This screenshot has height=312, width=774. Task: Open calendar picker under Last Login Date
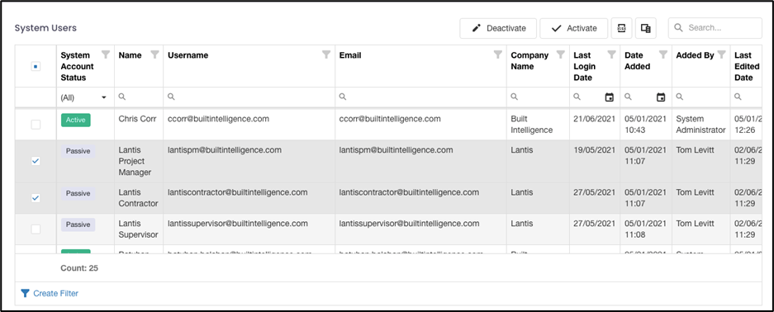[610, 97]
